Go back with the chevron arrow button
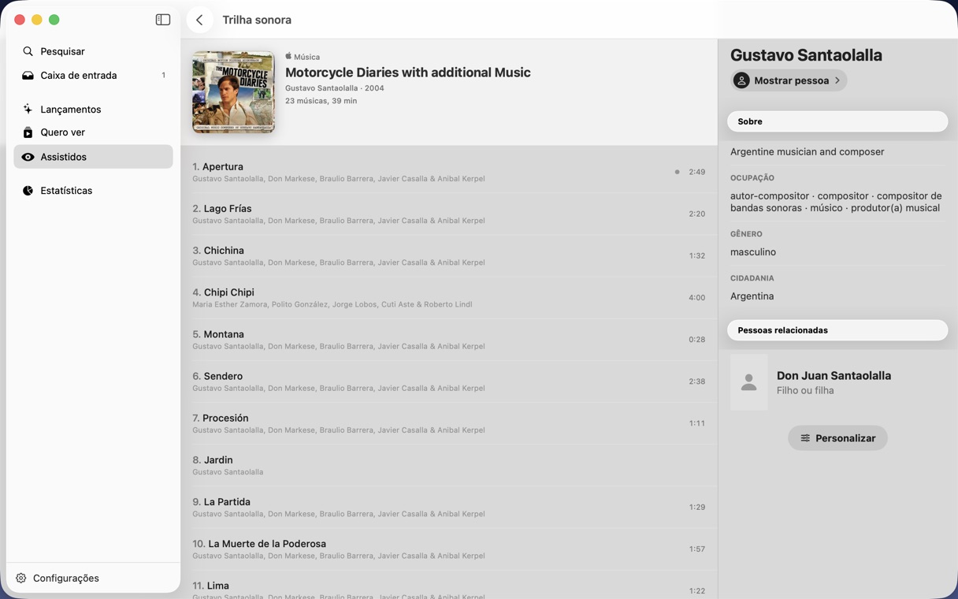Screen dimensions: 958x599 pyautogui.click(x=199, y=20)
